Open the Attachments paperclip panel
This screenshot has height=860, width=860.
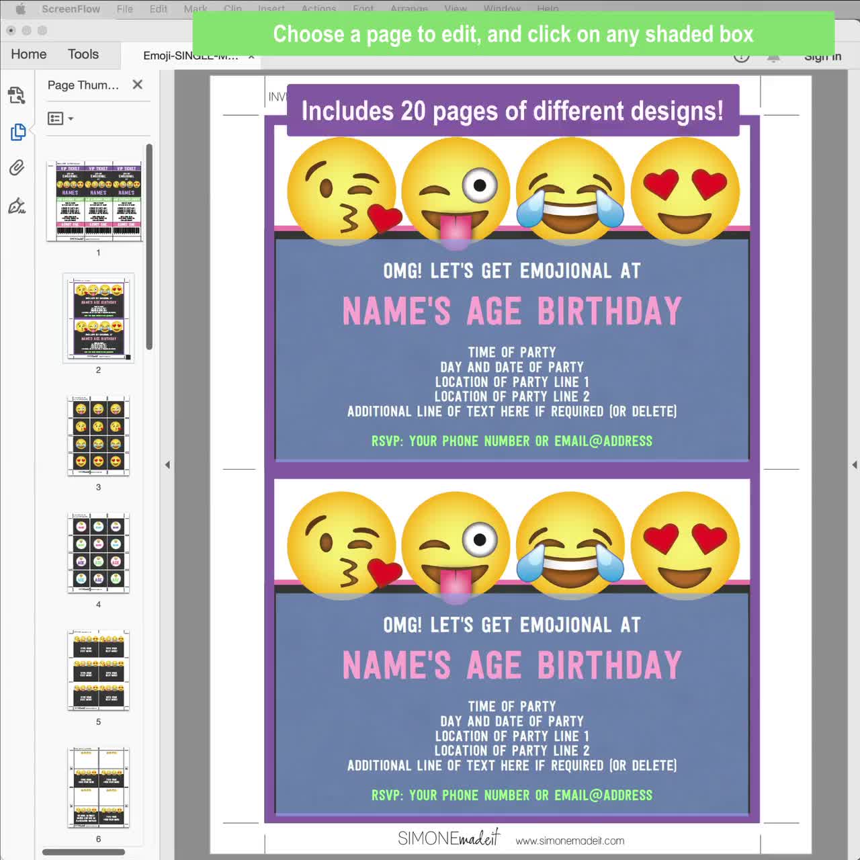16,168
